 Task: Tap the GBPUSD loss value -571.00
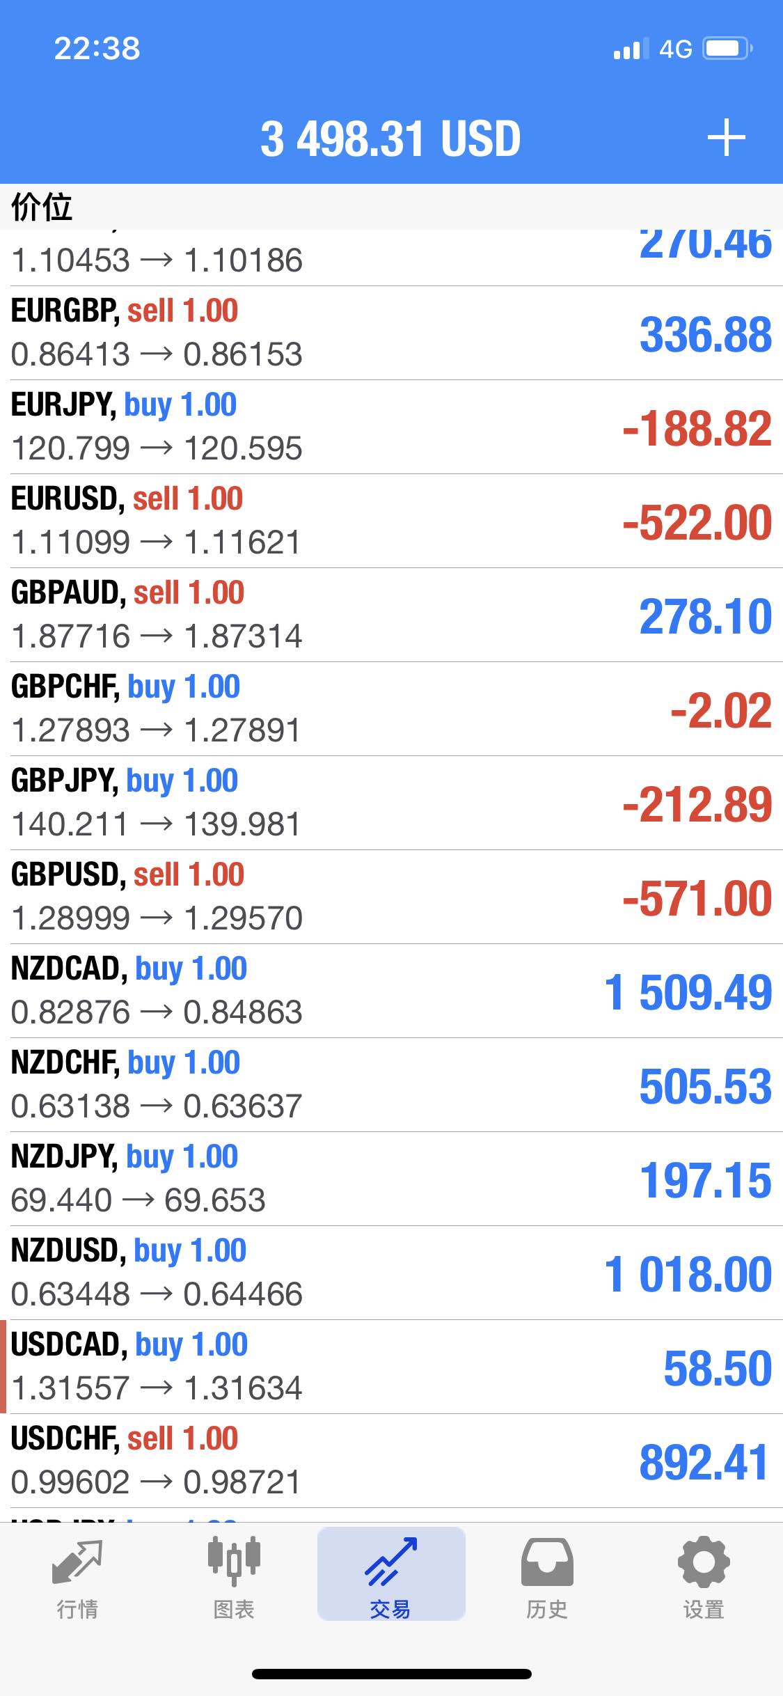(697, 898)
